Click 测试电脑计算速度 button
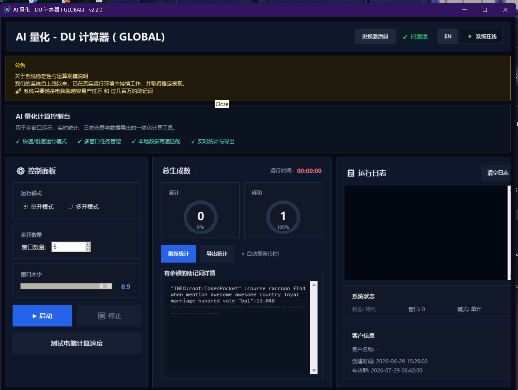Image resolution: width=518 pixels, height=390 pixels. click(x=77, y=343)
